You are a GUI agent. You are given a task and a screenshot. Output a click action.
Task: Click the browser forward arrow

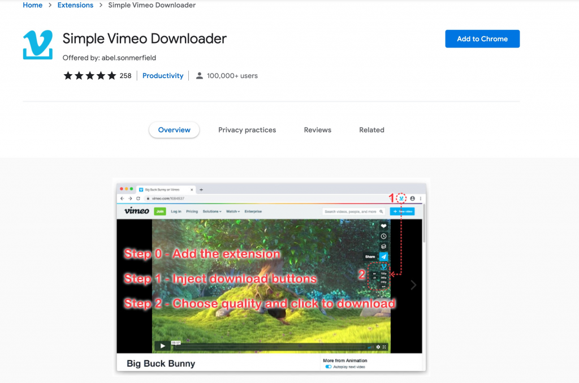point(130,199)
